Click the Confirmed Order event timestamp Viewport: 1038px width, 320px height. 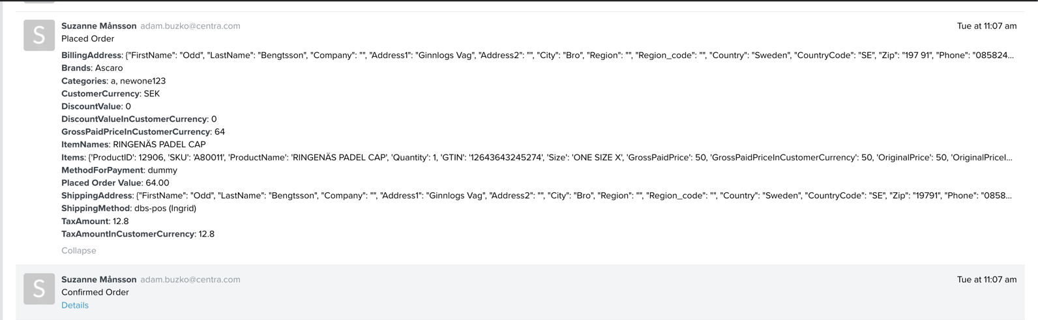pyautogui.click(x=986, y=280)
